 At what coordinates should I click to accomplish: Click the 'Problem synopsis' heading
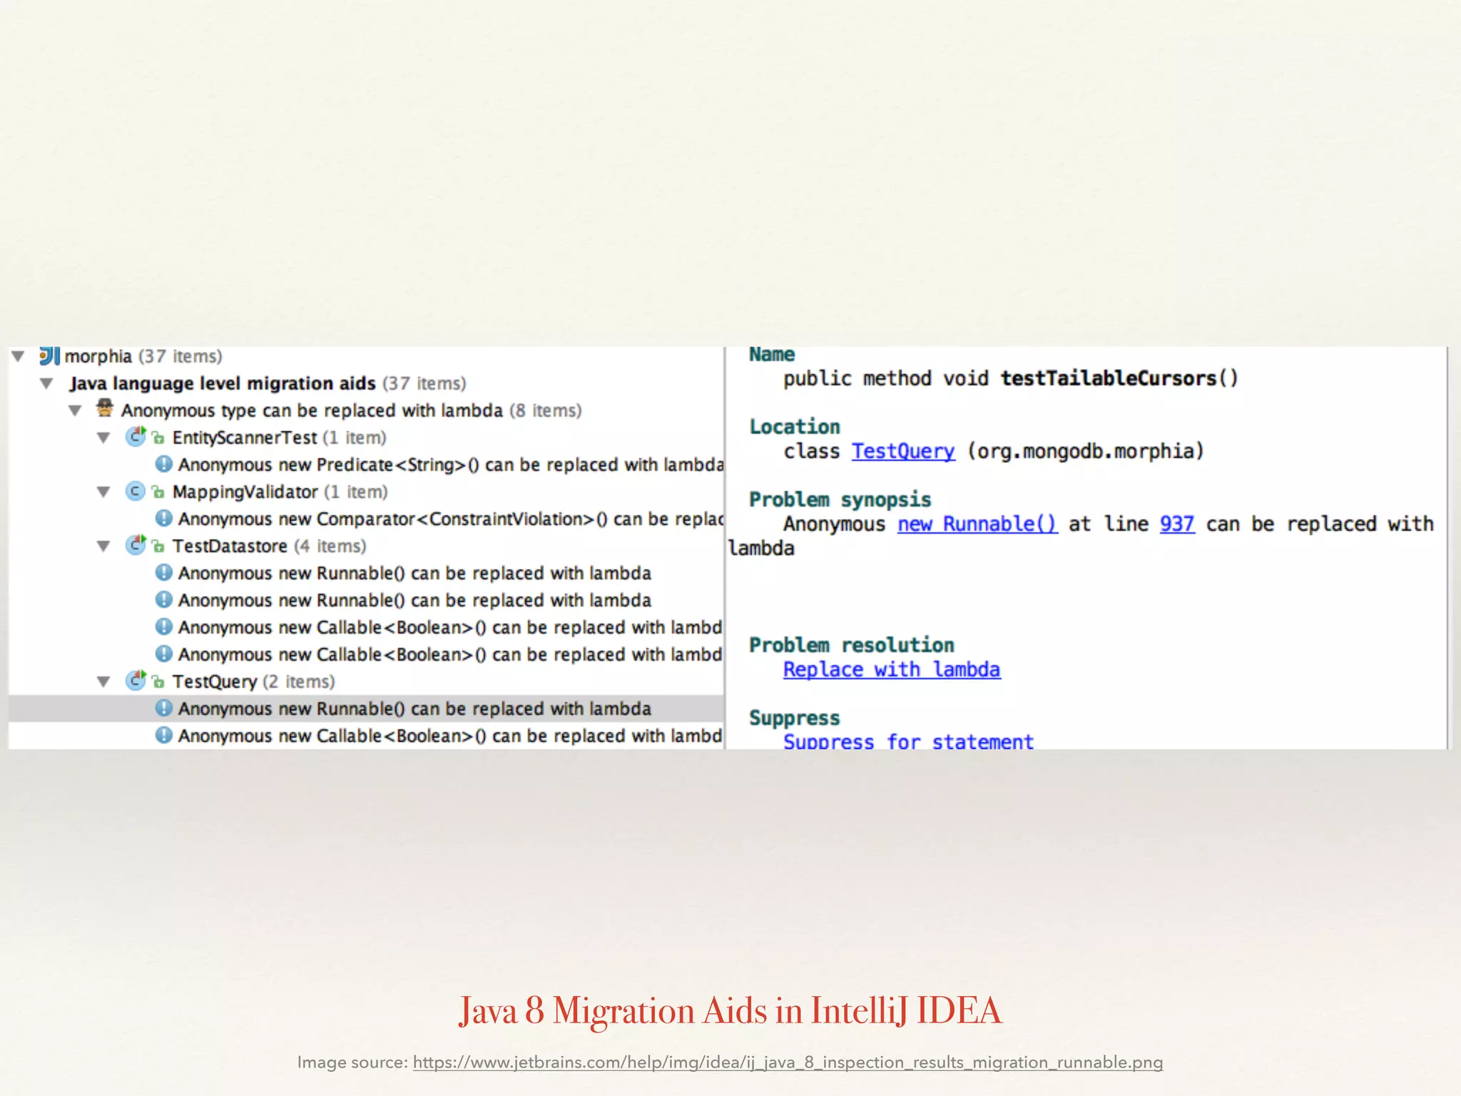point(840,499)
